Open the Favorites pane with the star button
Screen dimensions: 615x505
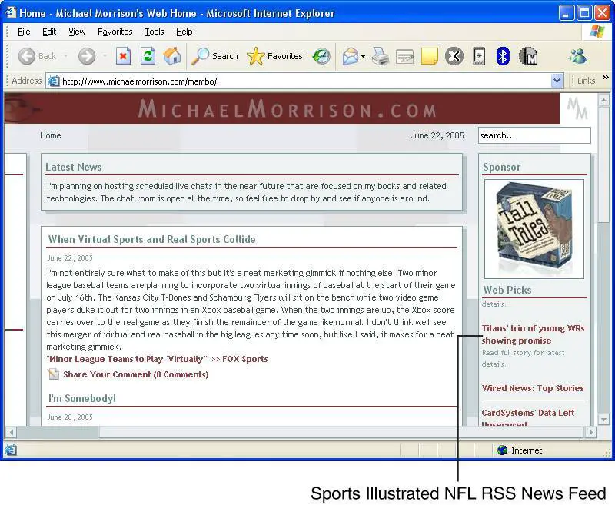point(274,56)
